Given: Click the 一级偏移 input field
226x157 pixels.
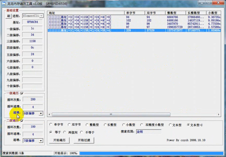Looking at the screenshot, I should tap(32, 28).
